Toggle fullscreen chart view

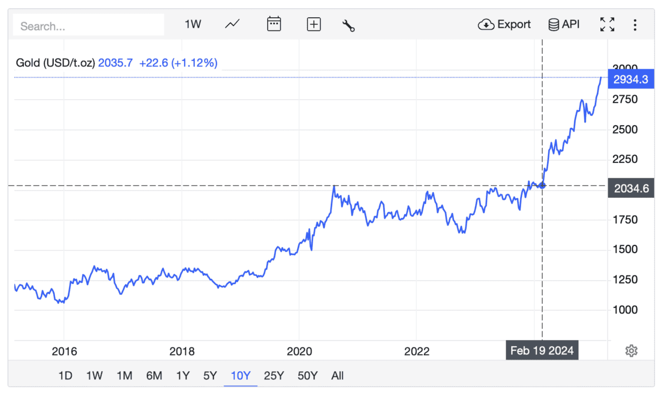[x=607, y=24]
